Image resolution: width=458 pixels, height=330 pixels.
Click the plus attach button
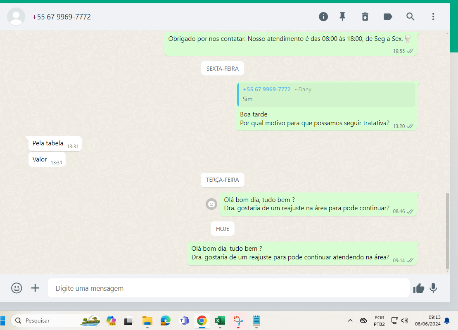coord(35,288)
